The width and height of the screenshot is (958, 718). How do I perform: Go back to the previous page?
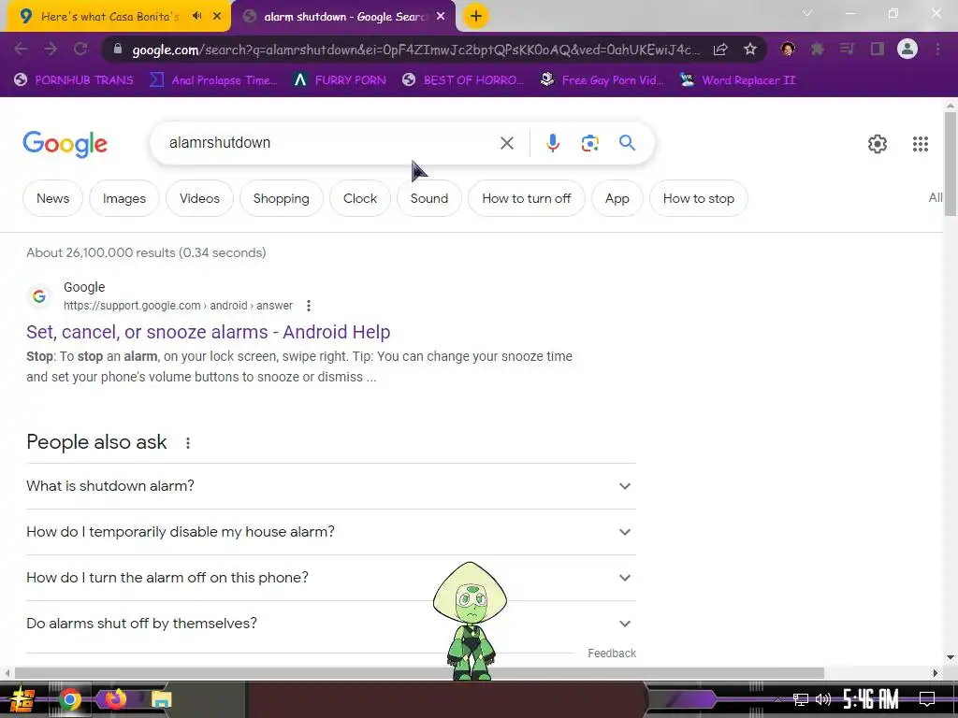[21, 49]
